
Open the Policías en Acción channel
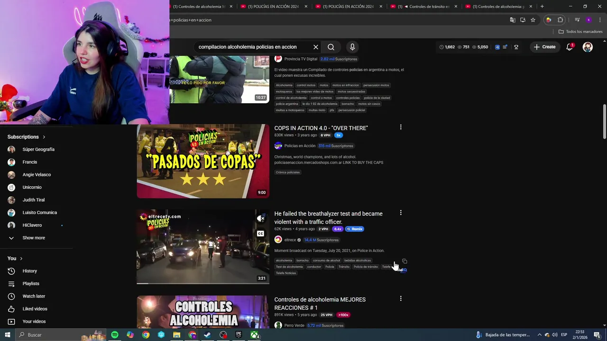coord(300,146)
